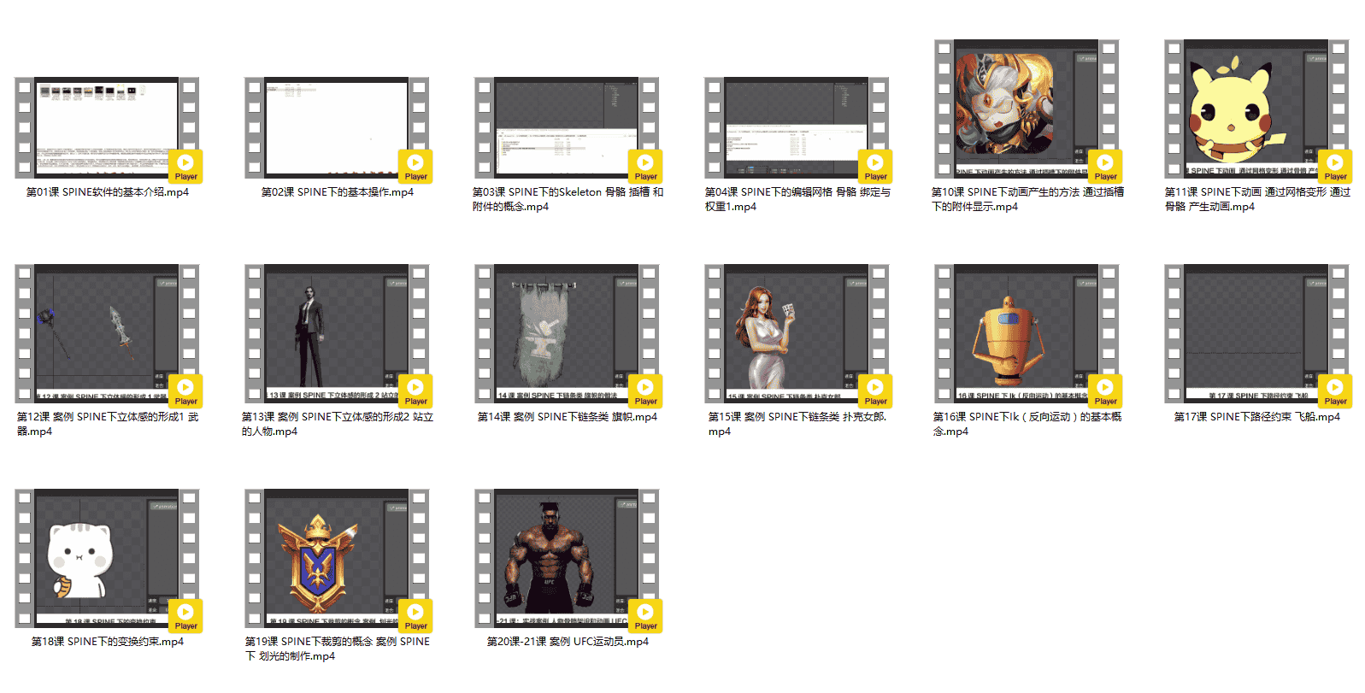This screenshot has height=693, width=1365.
Task: Click the filename starting "第12课 案例"
Action: 108,424
